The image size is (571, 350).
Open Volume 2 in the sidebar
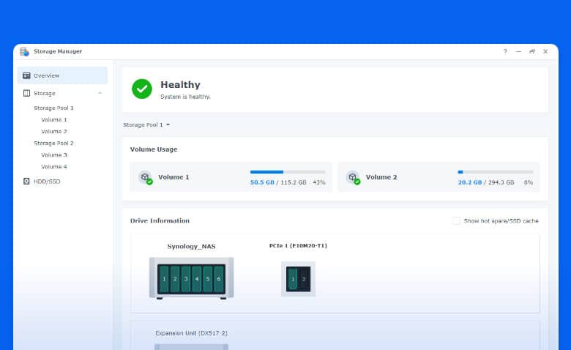tap(54, 131)
